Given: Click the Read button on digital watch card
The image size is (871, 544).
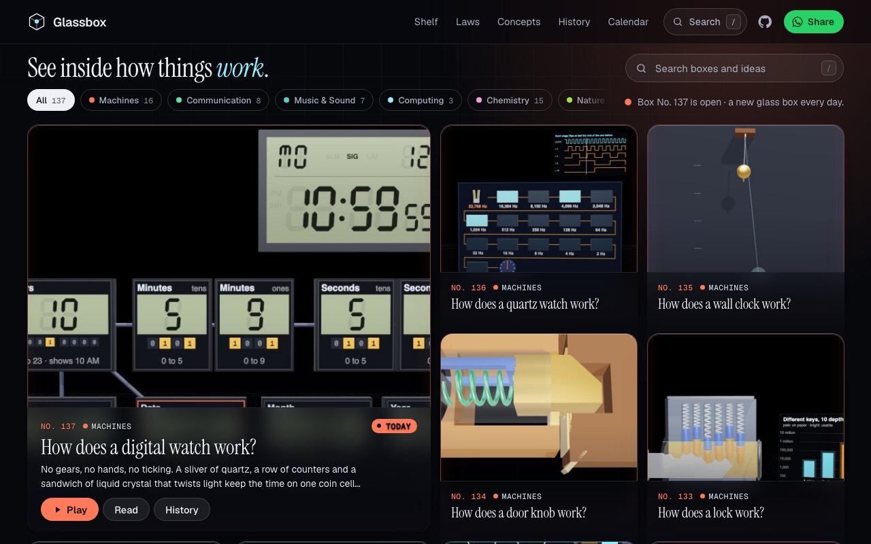Looking at the screenshot, I should (x=126, y=509).
